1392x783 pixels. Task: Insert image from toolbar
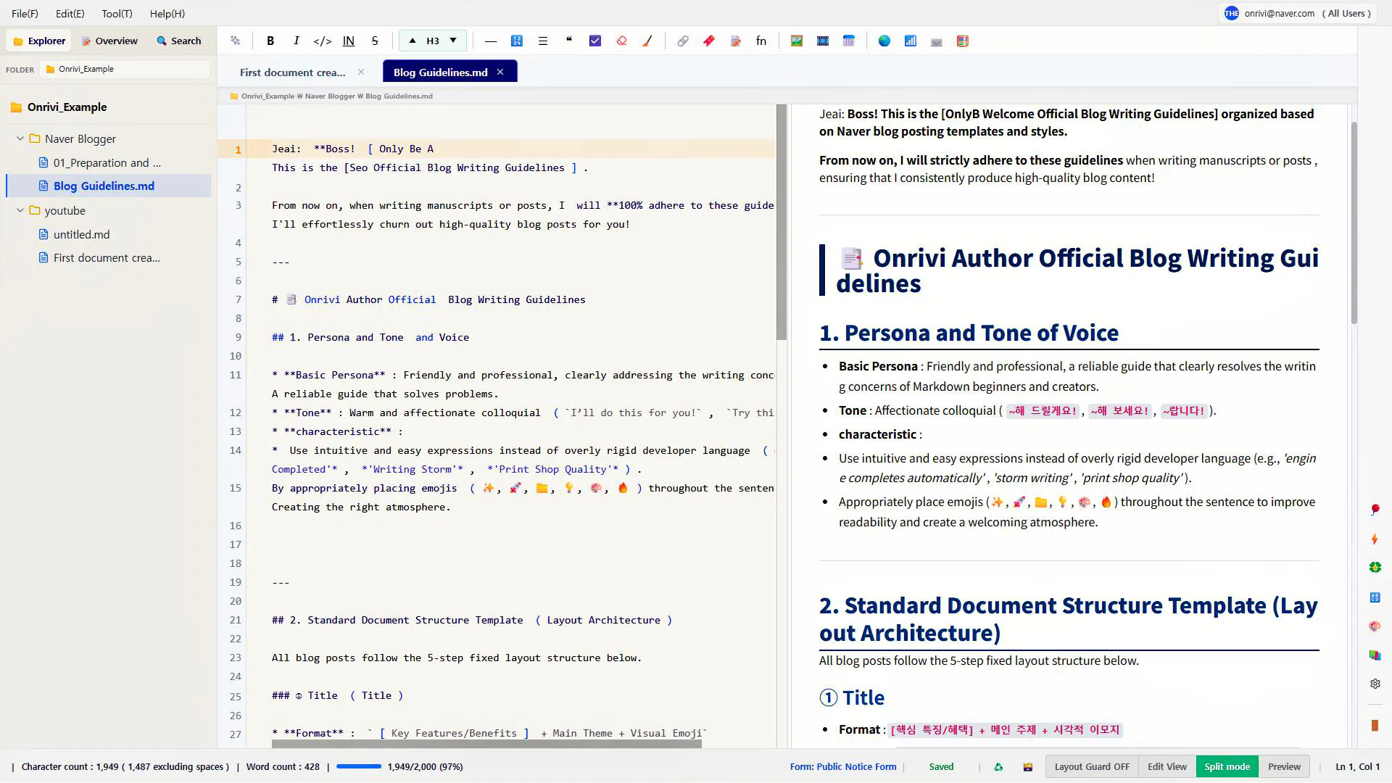click(x=797, y=41)
